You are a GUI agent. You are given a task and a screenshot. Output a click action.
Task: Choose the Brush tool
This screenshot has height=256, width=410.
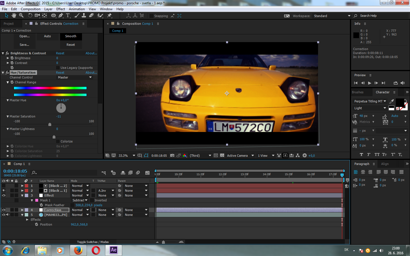coord(77,16)
